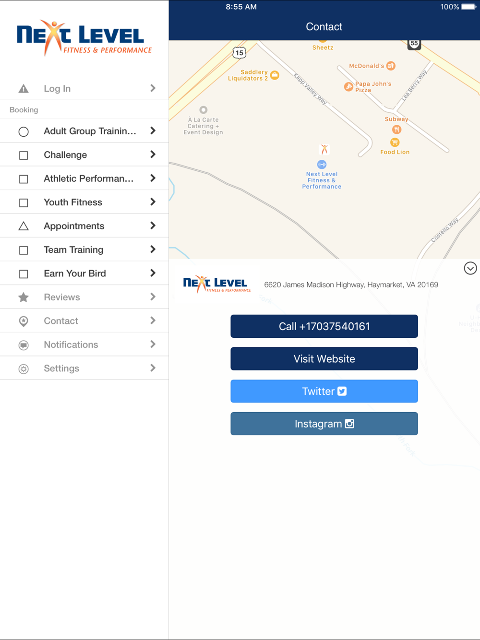This screenshot has height=640, width=480.
Task: Expand Team Training using its chevron arrow
Action: 153,249
